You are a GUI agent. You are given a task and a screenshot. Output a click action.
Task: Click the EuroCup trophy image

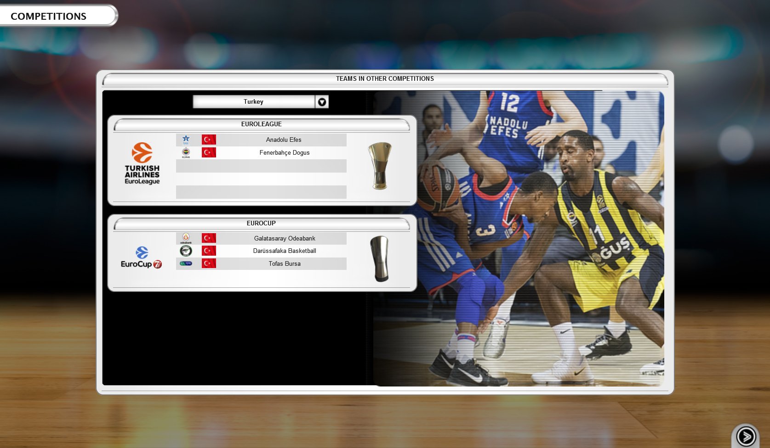[380, 259]
